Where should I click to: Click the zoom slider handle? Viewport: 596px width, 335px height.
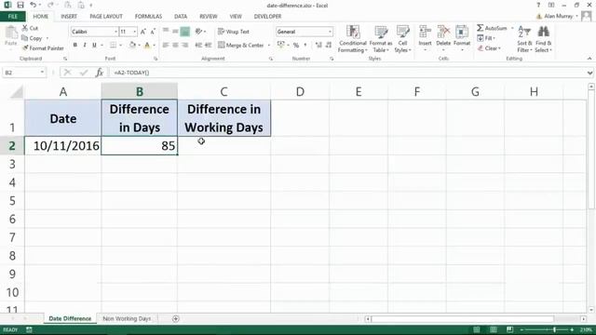point(555,329)
